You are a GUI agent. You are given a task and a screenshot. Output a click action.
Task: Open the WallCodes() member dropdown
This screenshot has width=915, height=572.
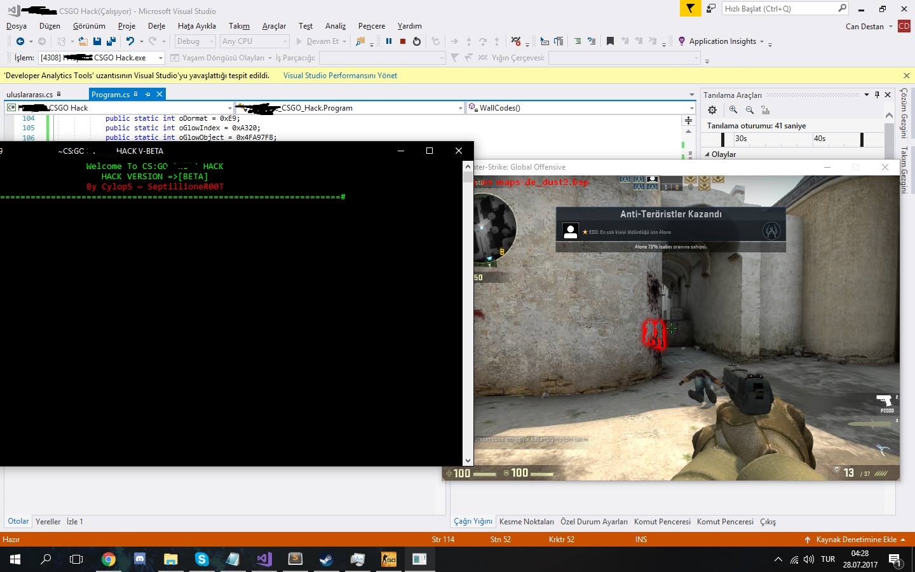pyautogui.click(x=580, y=108)
